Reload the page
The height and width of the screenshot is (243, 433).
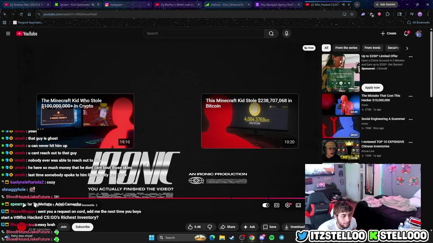[x=21, y=14]
